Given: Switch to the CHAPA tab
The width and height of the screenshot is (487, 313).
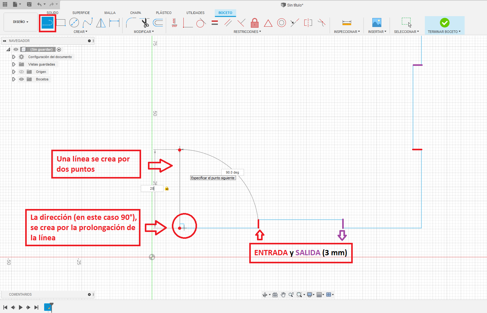Looking at the screenshot, I should click(136, 13).
